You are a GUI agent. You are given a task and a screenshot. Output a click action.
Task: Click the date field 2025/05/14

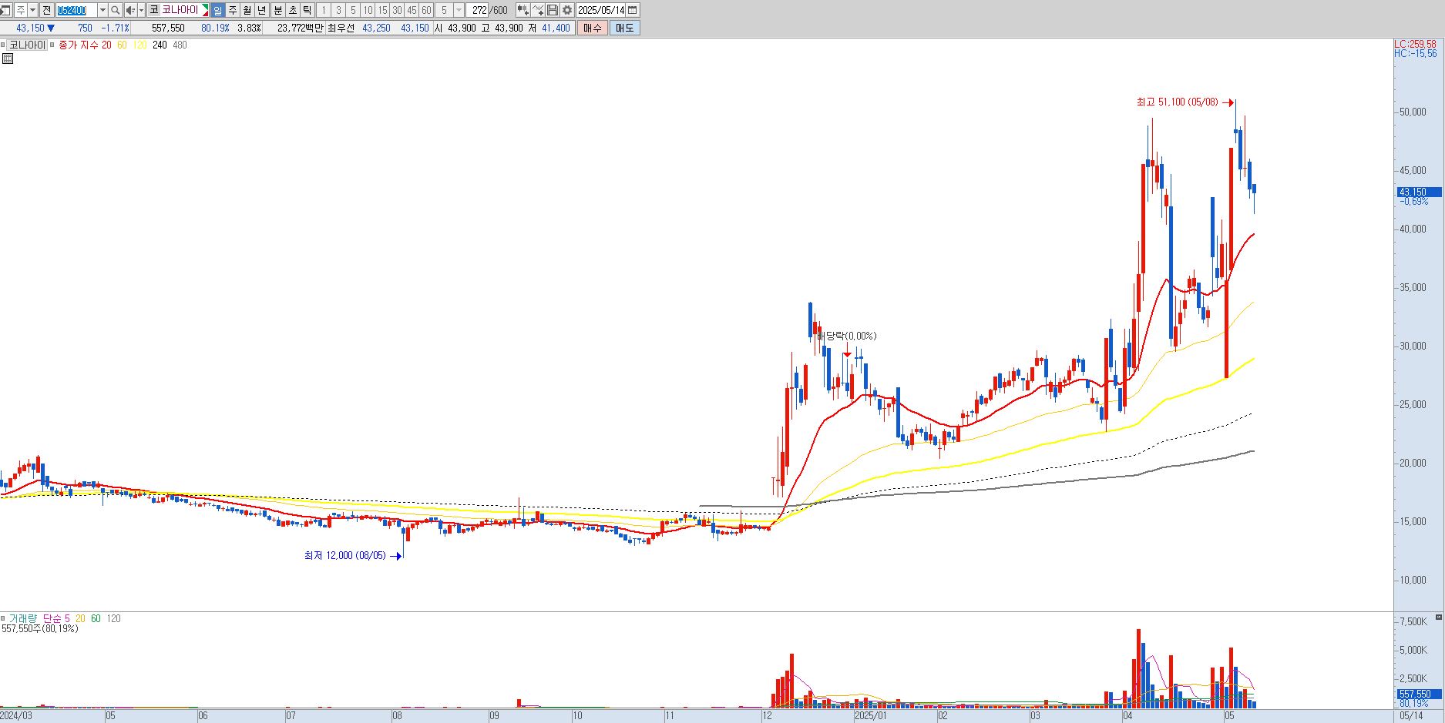pyautogui.click(x=600, y=10)
